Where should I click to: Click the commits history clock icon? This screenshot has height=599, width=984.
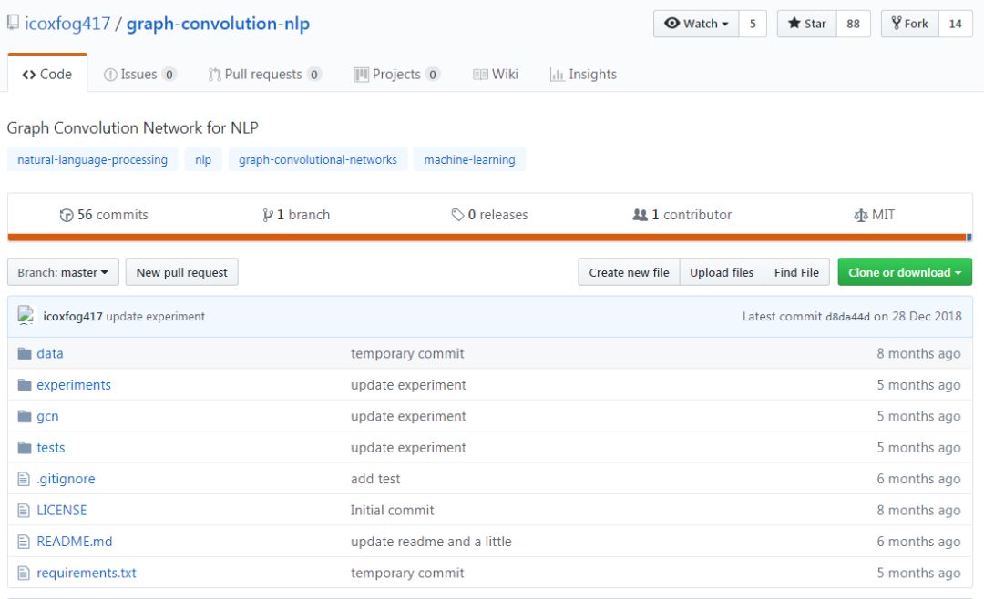(x=66, y=215)
